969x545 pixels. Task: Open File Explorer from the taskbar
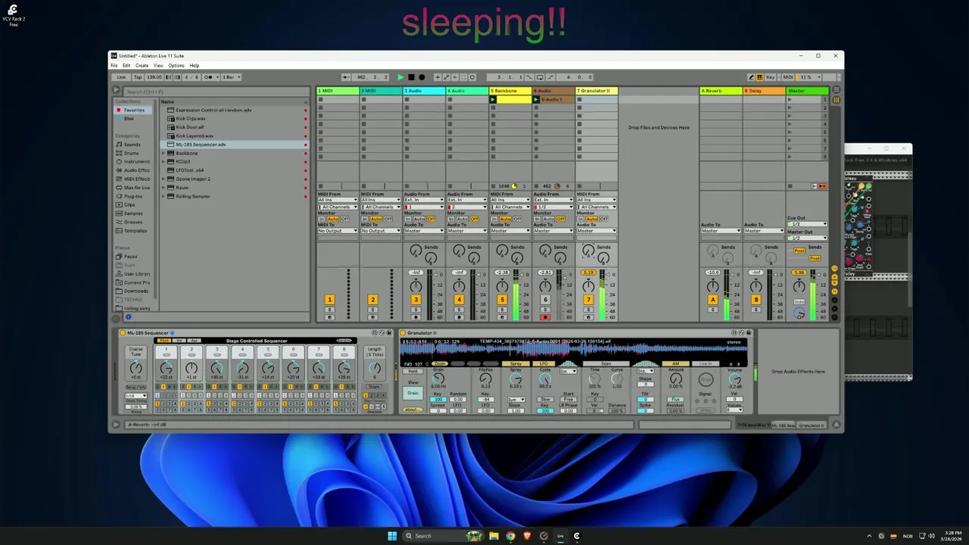click(494, 536)
